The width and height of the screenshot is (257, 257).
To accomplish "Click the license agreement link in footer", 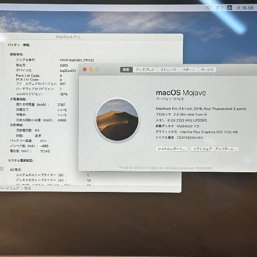I will (x=204, y=168).
